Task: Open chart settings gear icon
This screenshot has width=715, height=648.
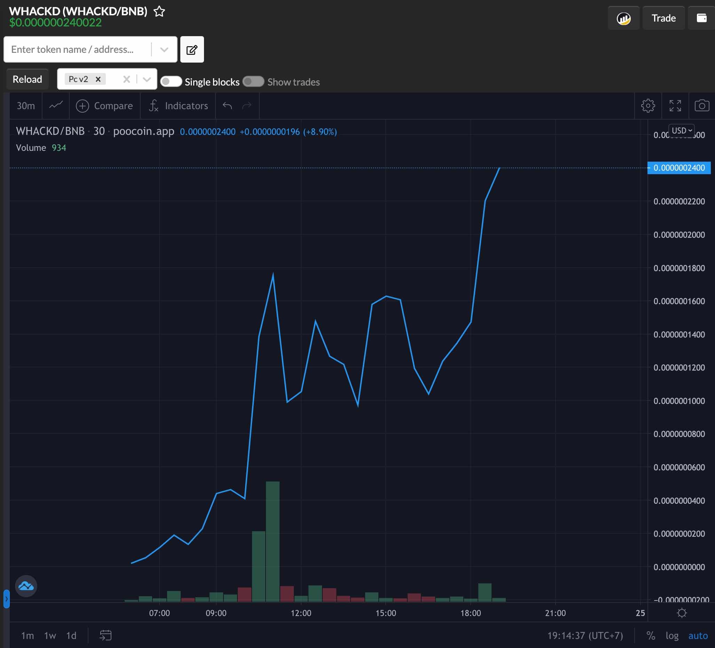Action: tap(647, 106)
